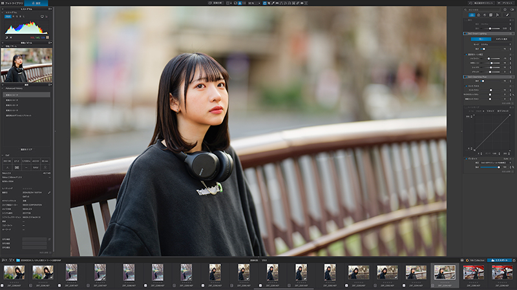This screenshot has height=290, width=517.
Task: Show the FX effects category
Action: coord(497,15)
